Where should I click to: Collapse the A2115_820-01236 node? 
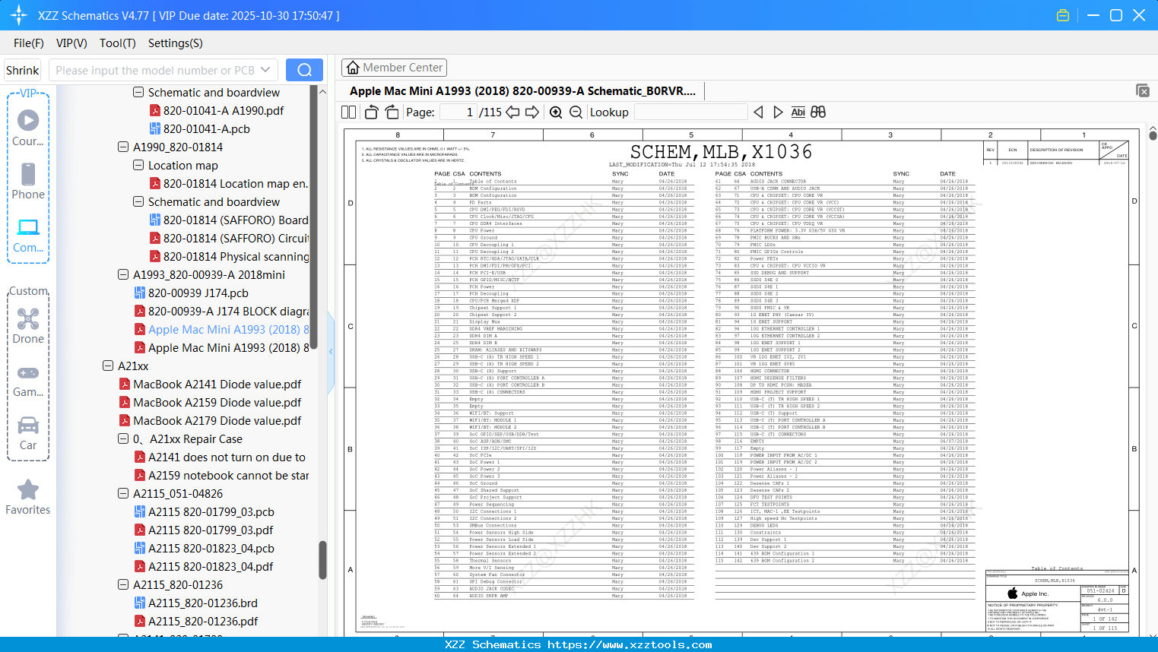pyautogui.click(x=123, y=585)
